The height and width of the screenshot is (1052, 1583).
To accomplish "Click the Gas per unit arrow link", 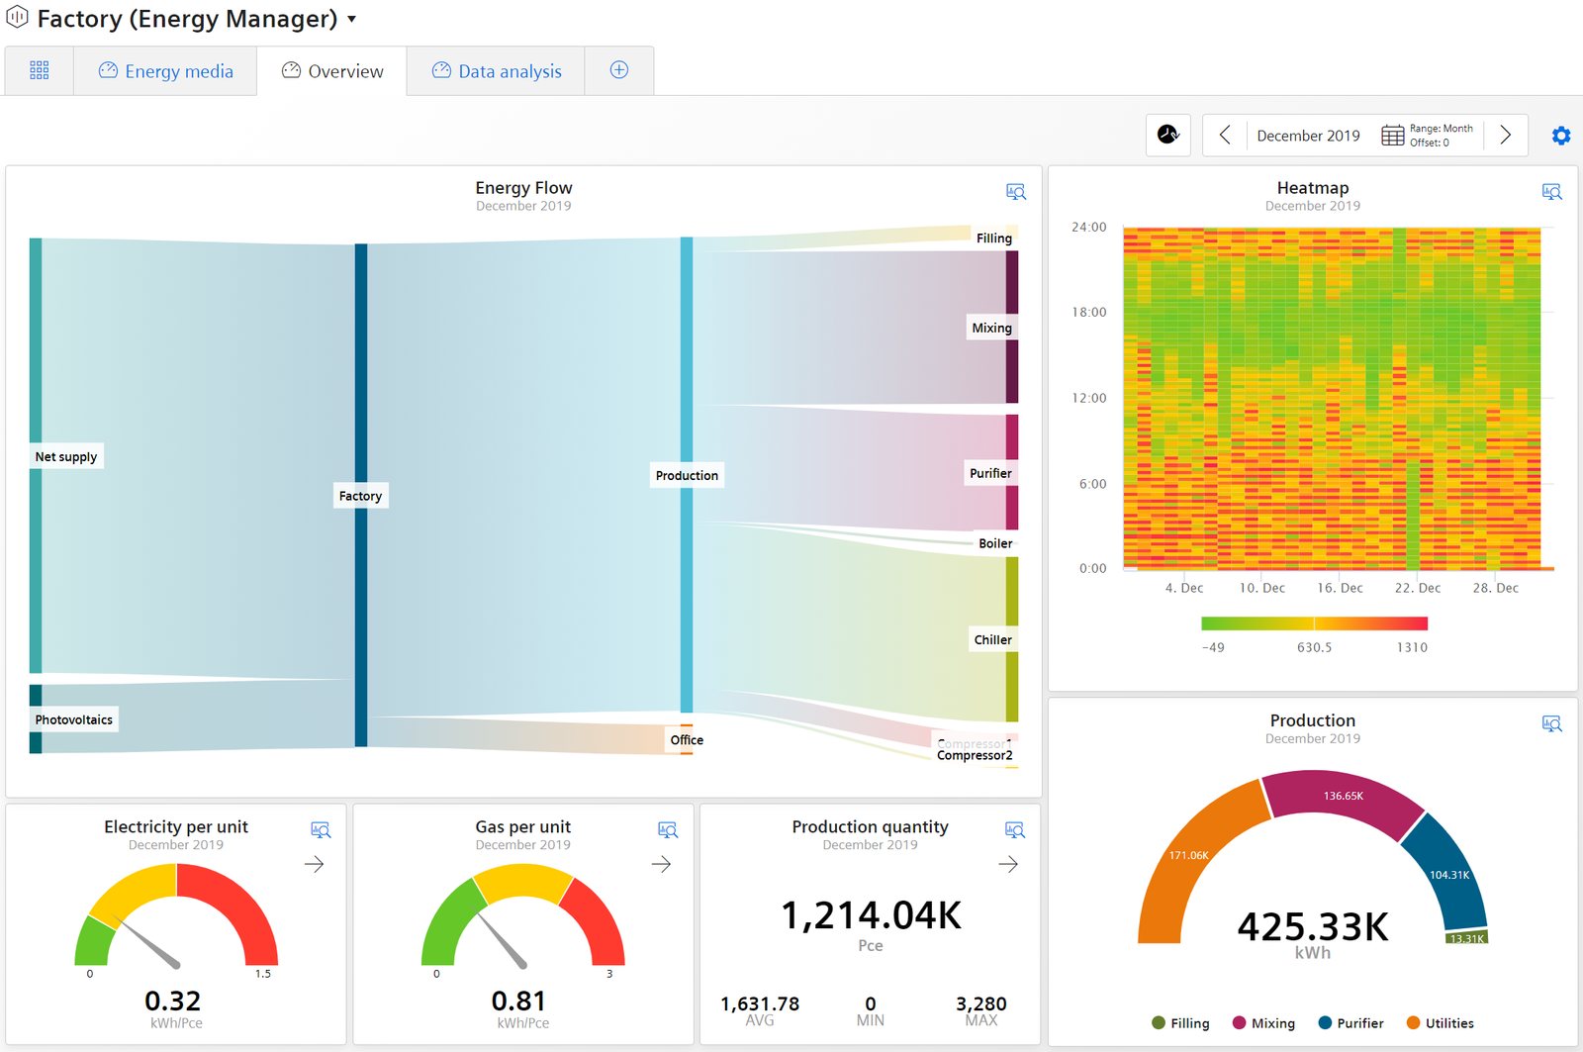I will click(x=662, y=864).
